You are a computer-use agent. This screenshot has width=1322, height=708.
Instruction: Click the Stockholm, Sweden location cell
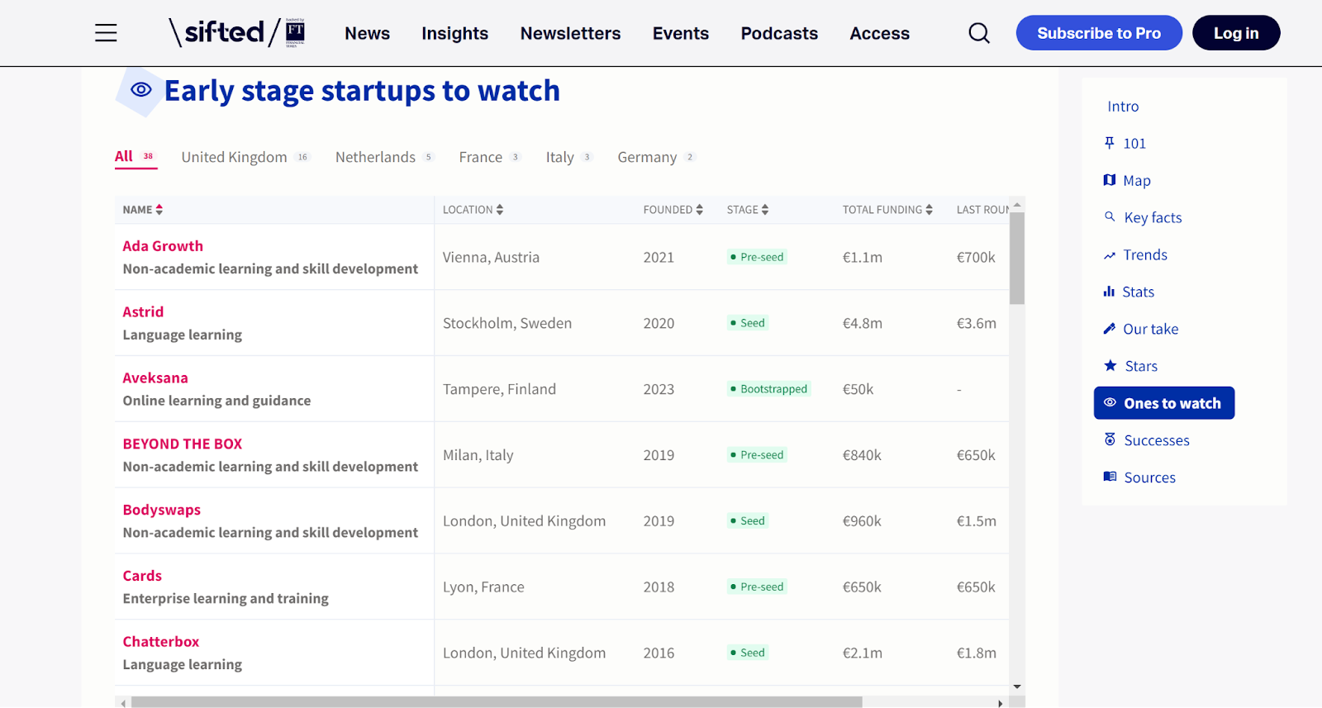[x=507, y=323]
